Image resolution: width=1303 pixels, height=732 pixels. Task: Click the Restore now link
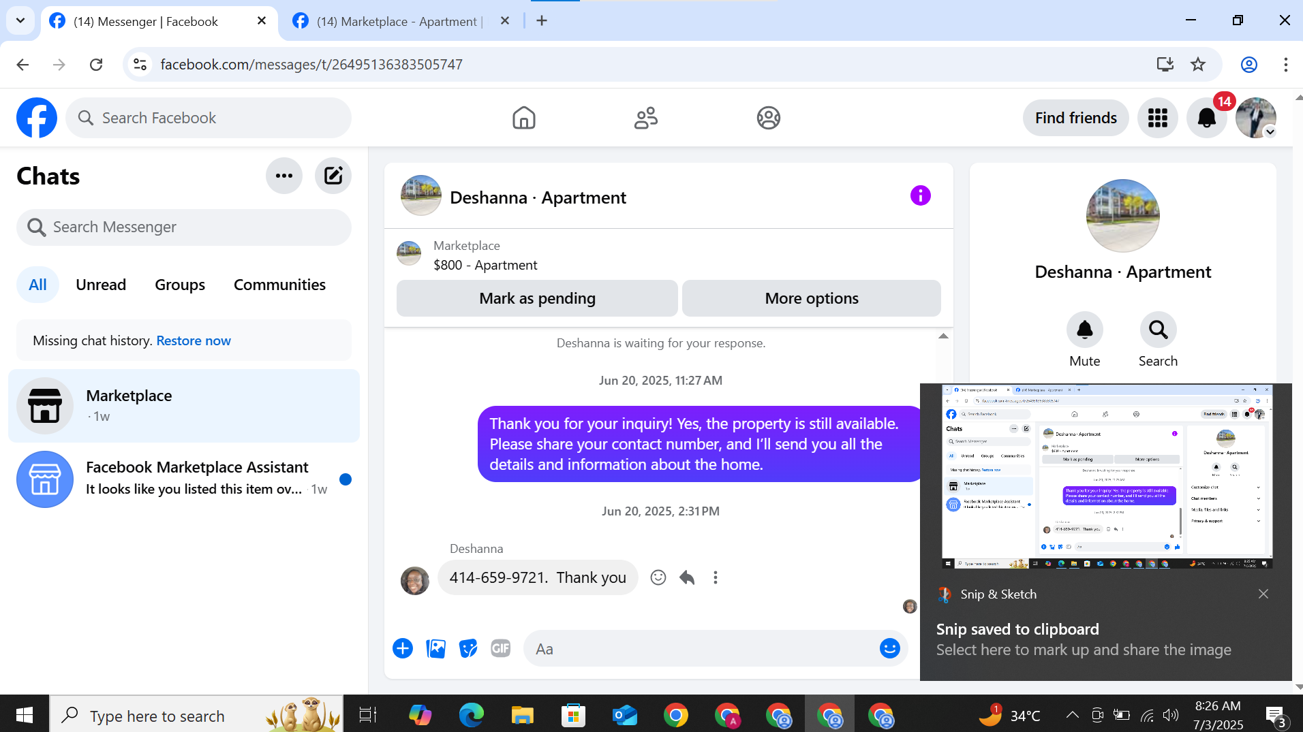pyautogui.click(x=194, y=340)
